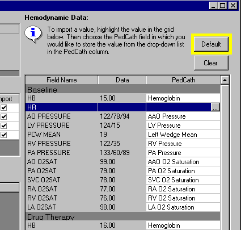Click the Data column header
Screen dimensions: 241x230
coord(122,80)
